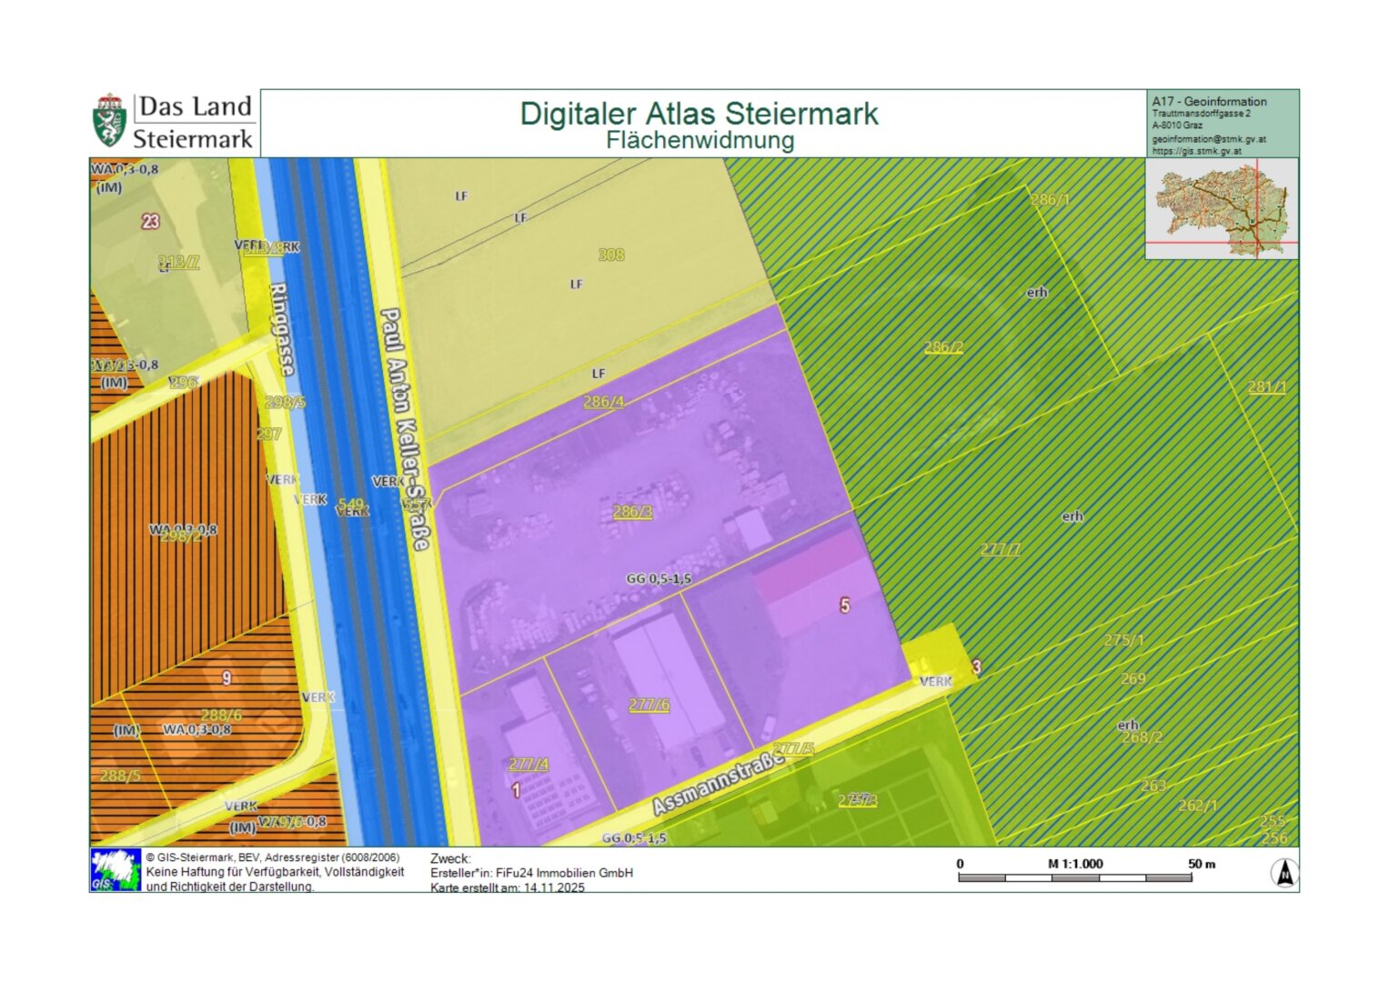This screenshot has height=982, width=1389.
Task: Click house number marker 1 near parcel 277/4
Action: click(516, 791)
